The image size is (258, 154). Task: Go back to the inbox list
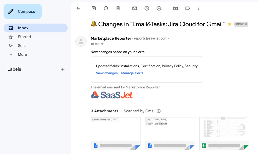tap(78, 8)
